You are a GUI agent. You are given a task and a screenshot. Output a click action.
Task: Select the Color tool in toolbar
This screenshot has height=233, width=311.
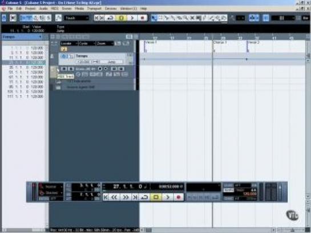click(x=224, y=18)
